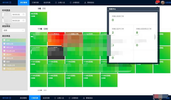Enable the 清洁中 status checkbox
Viewport: 171px width, 100px height.
tap(4, 54)
